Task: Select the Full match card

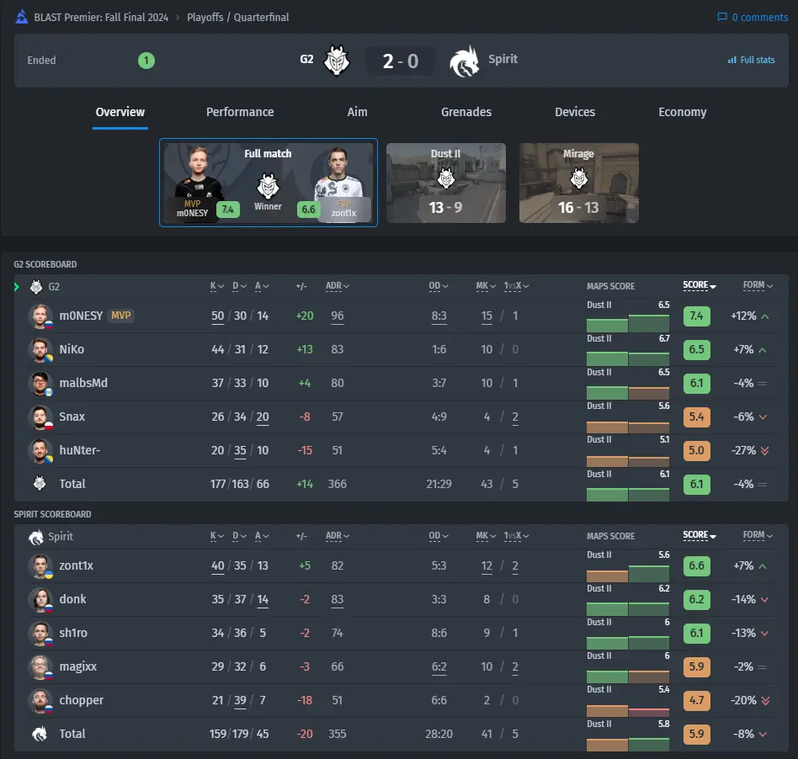Action: [x=269, y=183]
